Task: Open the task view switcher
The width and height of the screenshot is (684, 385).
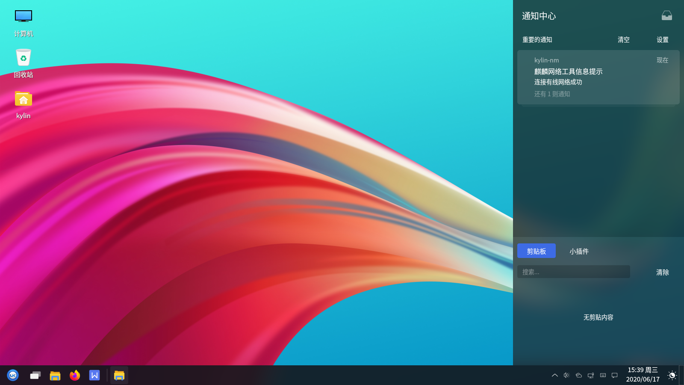Action: [x=35, y=375]
